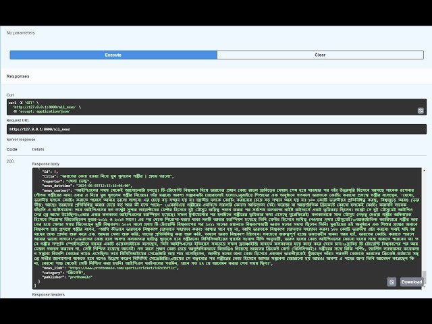Click the Responses section heading
Image resolution: width=432 pixels, height=324 pixels.
coord(18,76)
